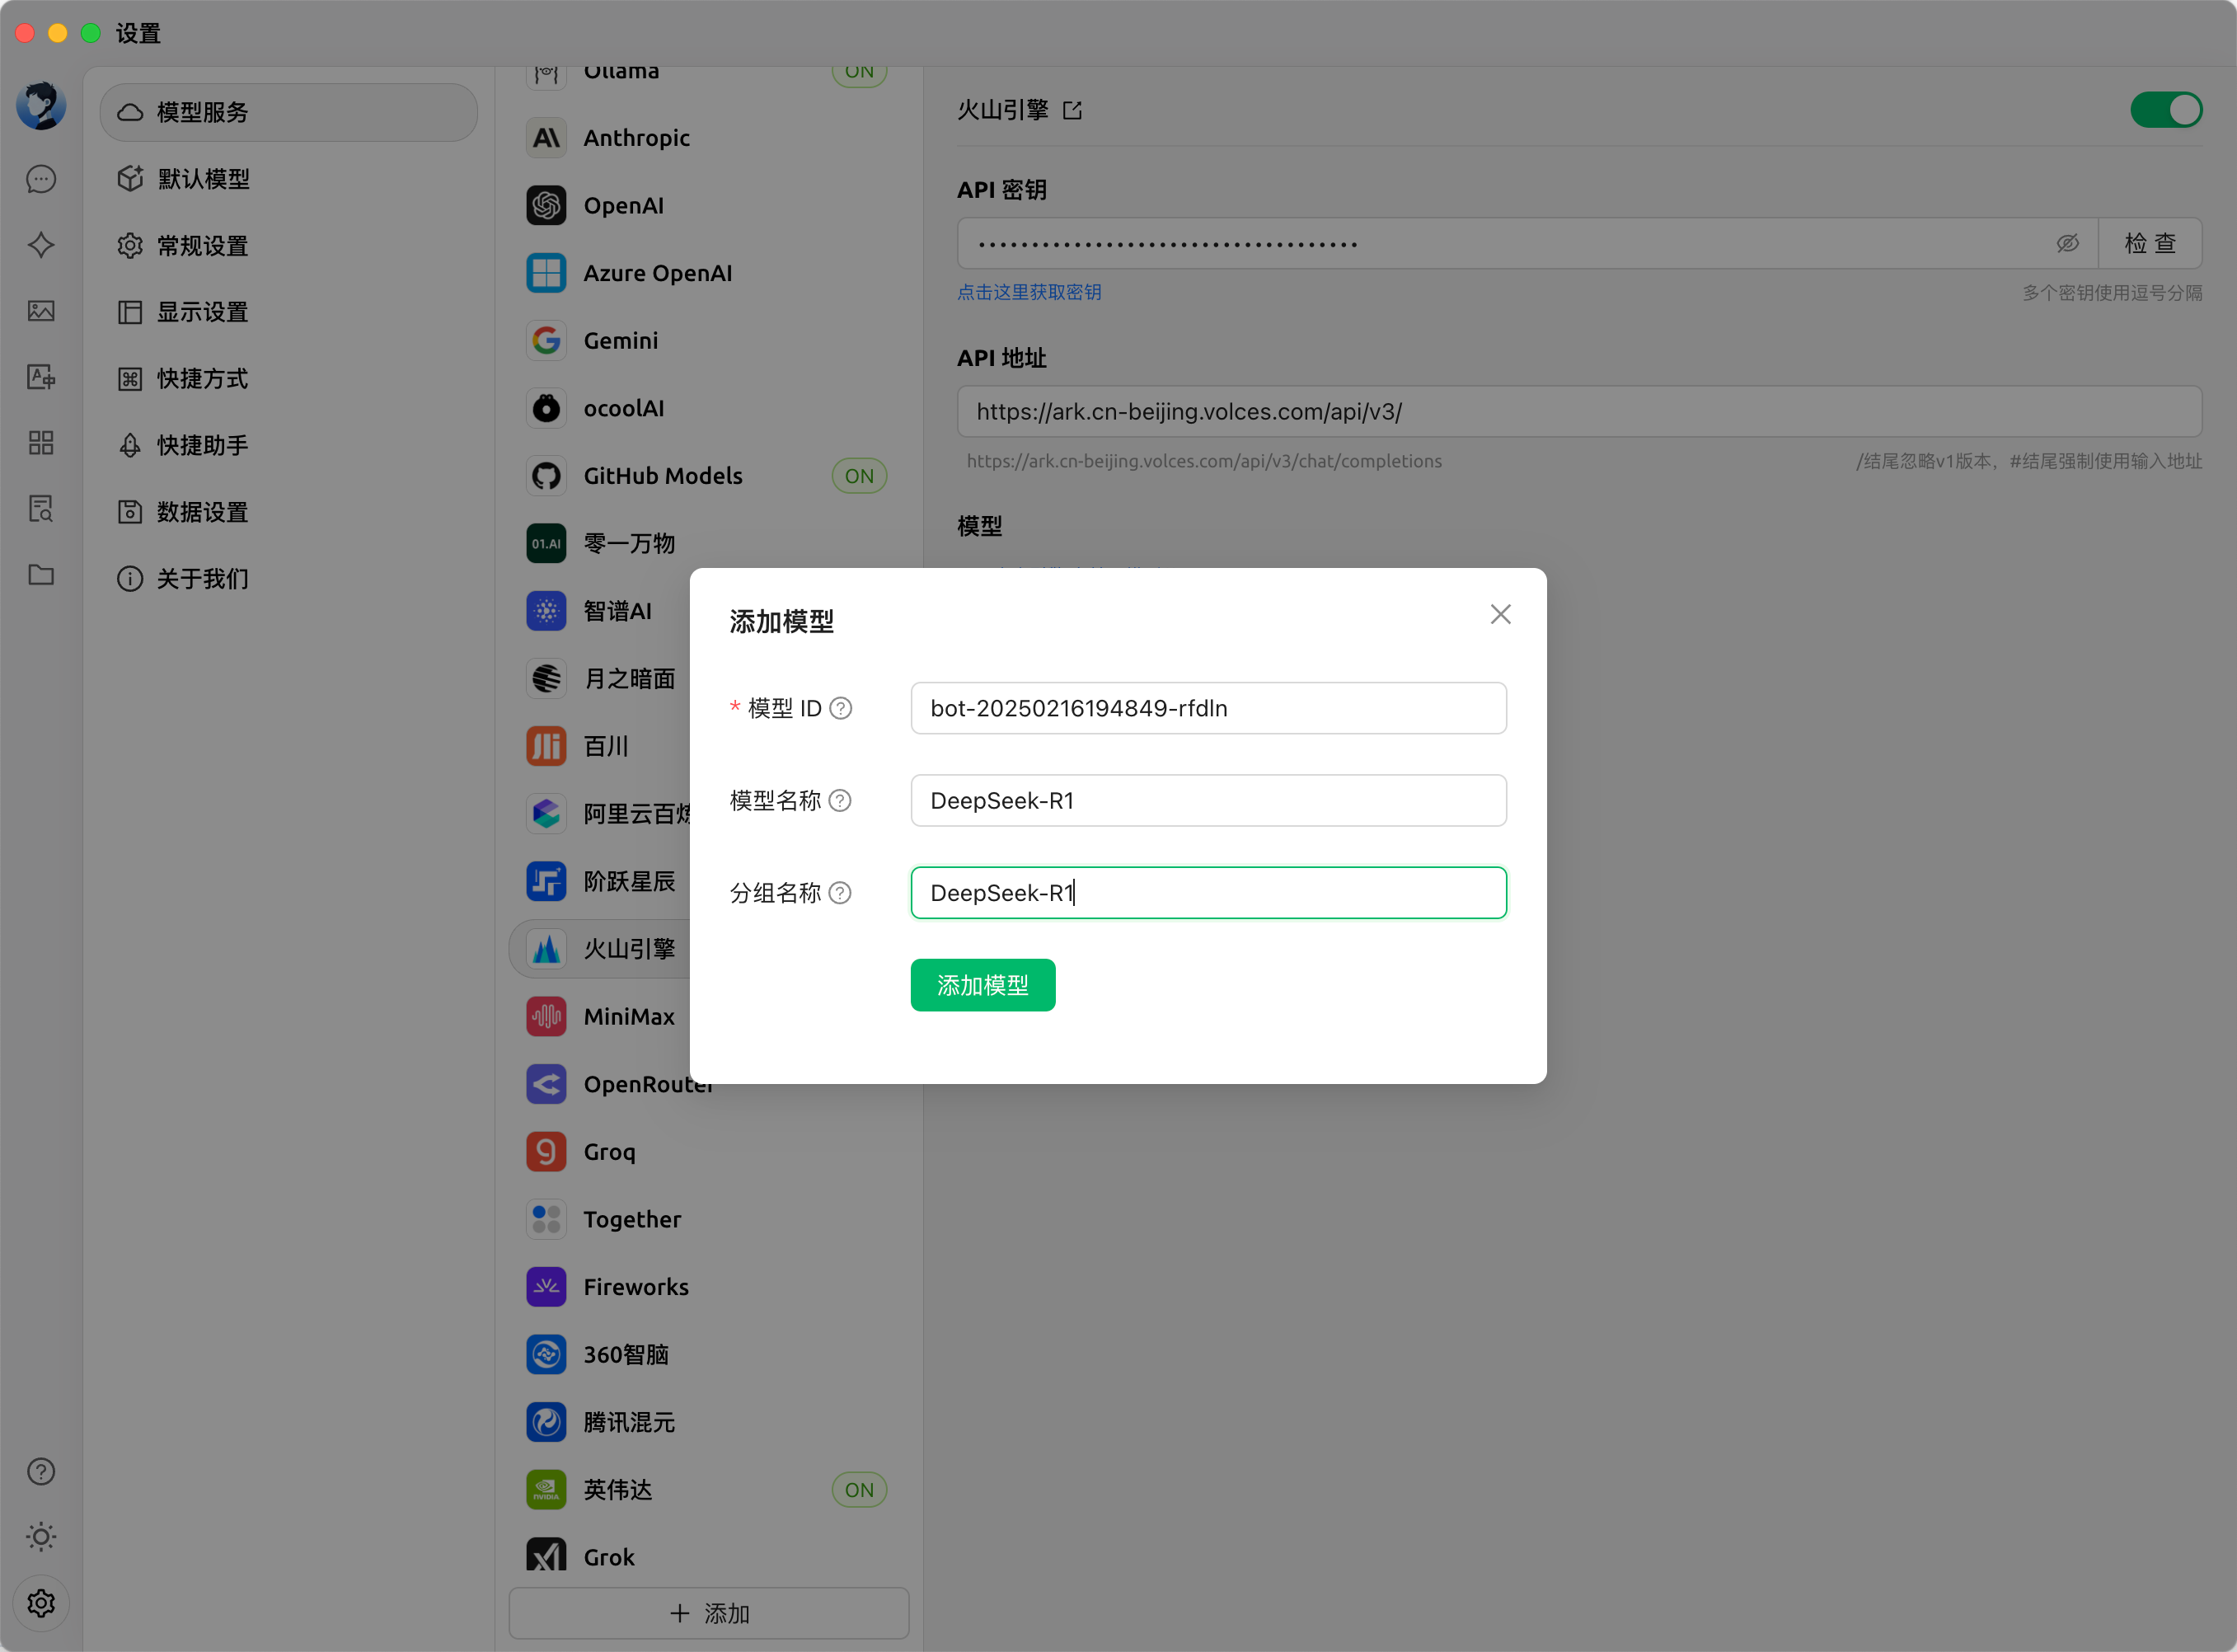This screenshot has height=1652, width=2237.
Task: Open the image painting icon in sidebar
Action: pos(41,311)
